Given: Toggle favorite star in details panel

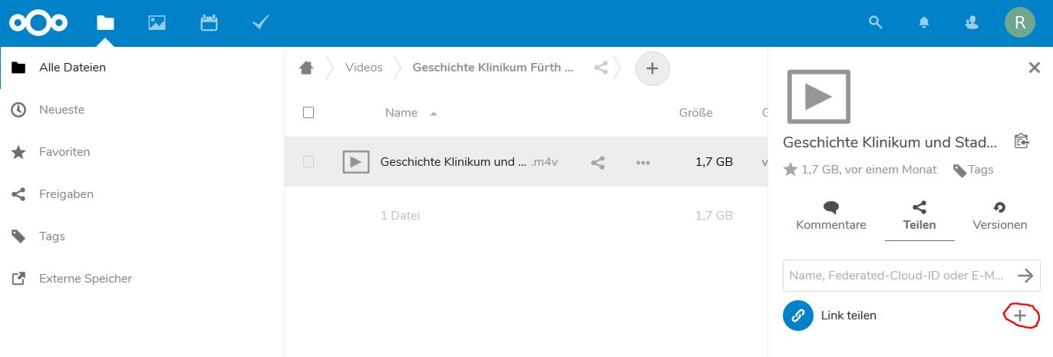Looking at the screenshot, I should click(x=791, y=170).
